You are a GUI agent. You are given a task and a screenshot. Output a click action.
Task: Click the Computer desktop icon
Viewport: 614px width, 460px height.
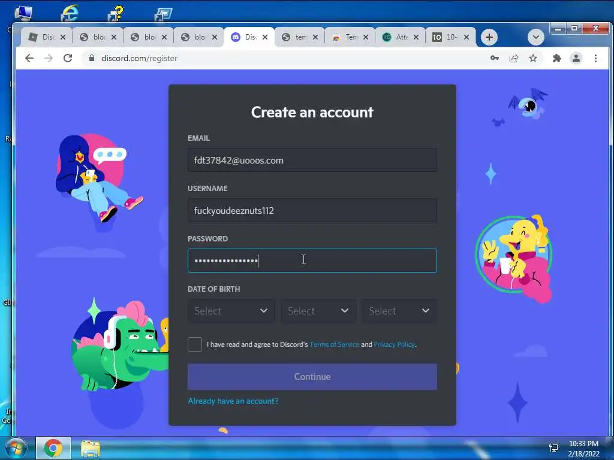pyautogui.click(x=23, y=13)
